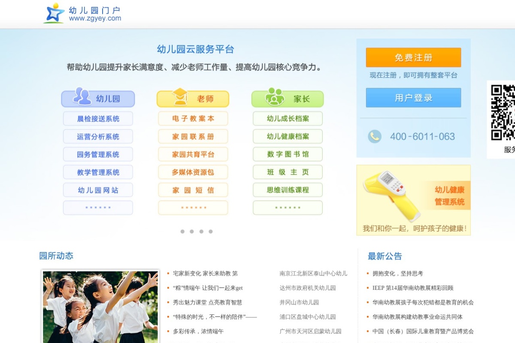Viewport: 515px width, 343px height.
Task: Click the 400-6011-063 phone number
Action: pos(422,137)
